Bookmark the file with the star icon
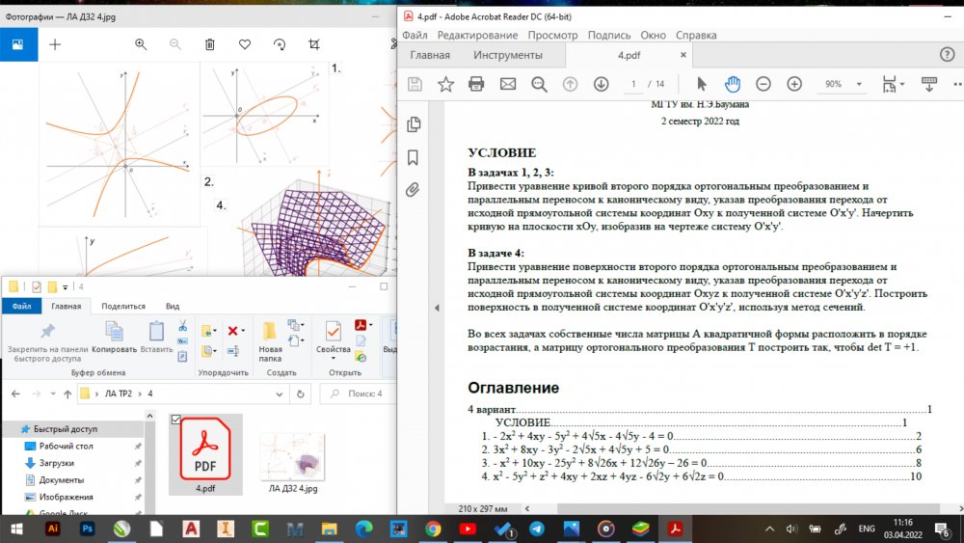Image resolution: width=964 pixels, height=543 pixels. click(x=445, y=84)
